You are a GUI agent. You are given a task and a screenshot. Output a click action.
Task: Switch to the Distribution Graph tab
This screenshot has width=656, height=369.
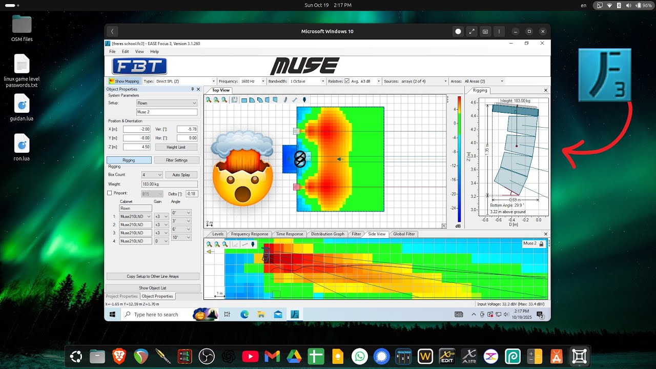point(328,234)
